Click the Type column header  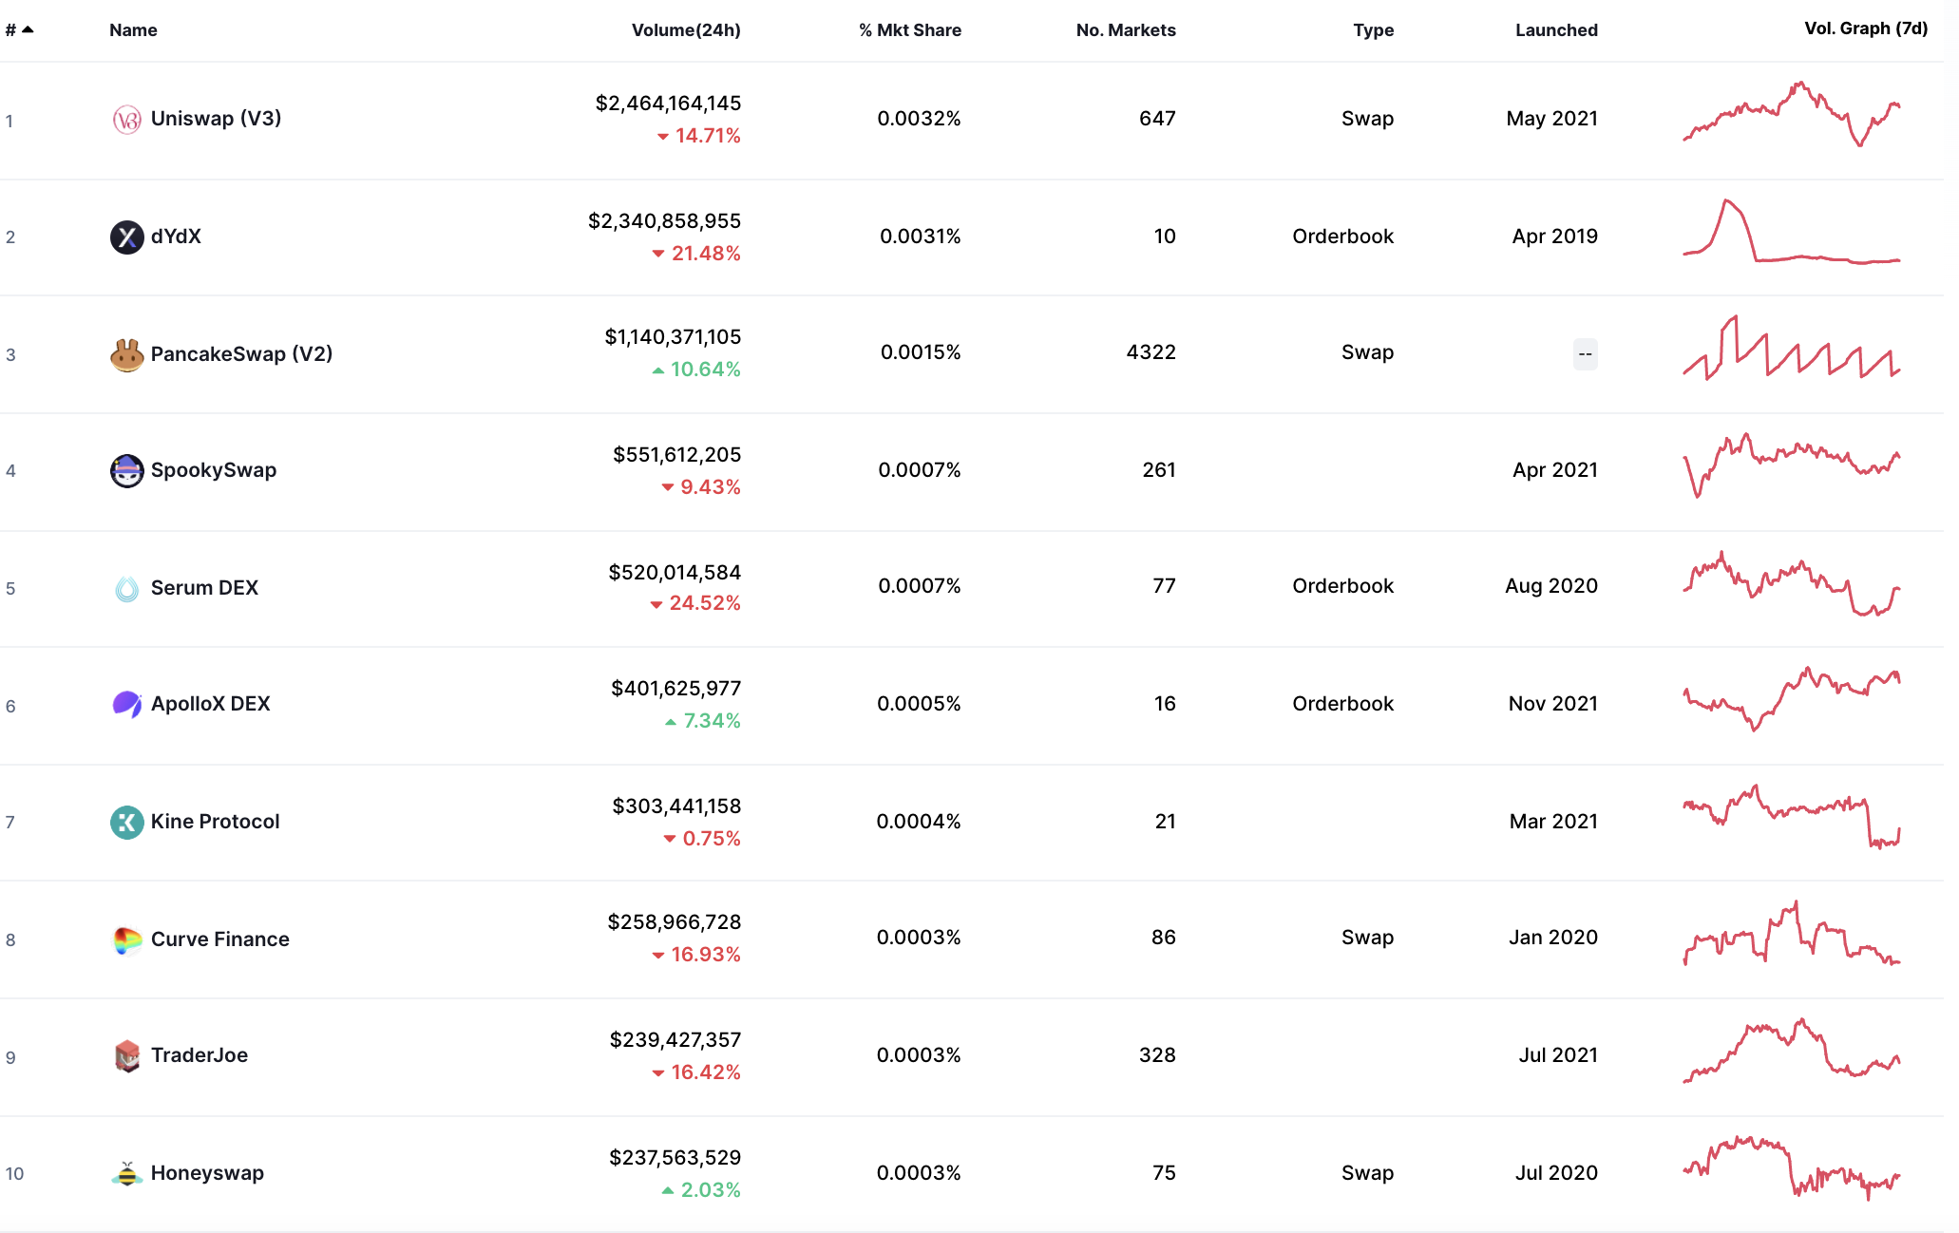click(x=1373, y=29)
